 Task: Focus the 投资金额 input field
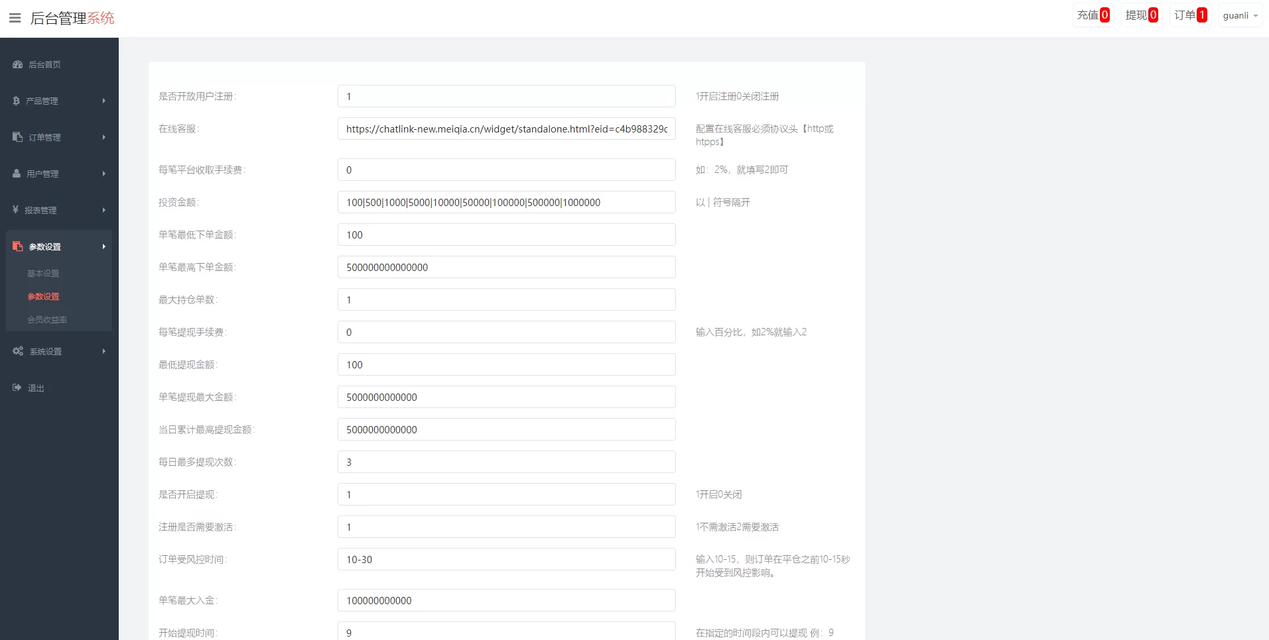coord(506,202)
